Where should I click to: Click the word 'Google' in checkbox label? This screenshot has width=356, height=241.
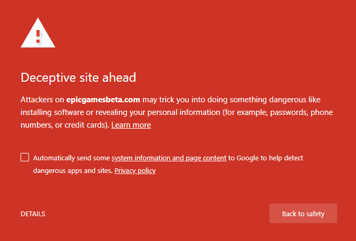[248, 158]
